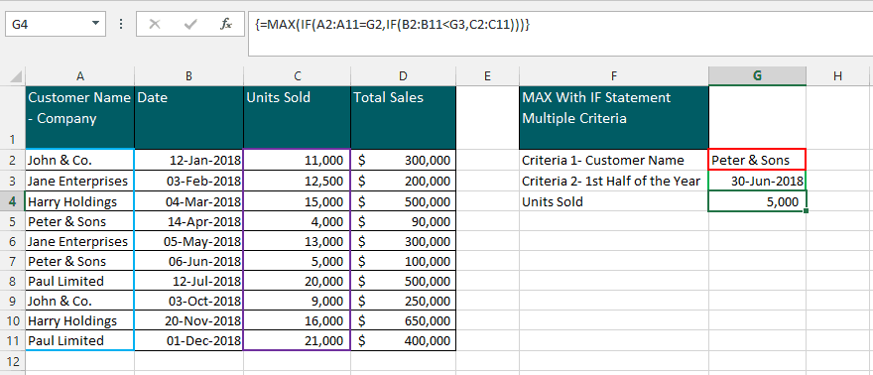873x375 pixels.
Task: Select column G header
Action: [757, 76]
